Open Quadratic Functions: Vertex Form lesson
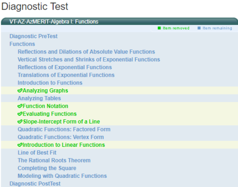 pyautogui.click(x=61, y=137)
